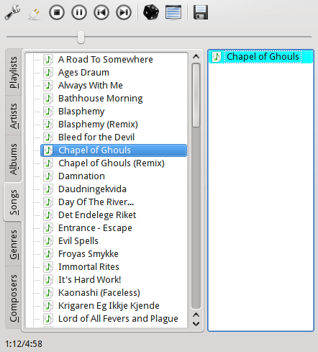Viewport: 318px width, 352px height.
Task: Click note icon beside Det Endelege Riket
Action: 48,215
